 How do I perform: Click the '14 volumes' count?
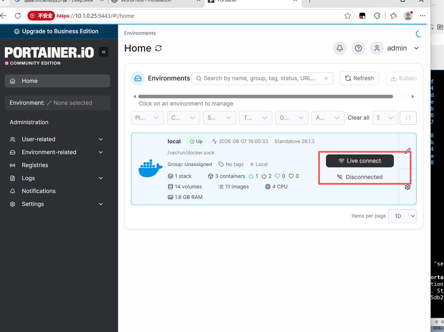[185, 187]
